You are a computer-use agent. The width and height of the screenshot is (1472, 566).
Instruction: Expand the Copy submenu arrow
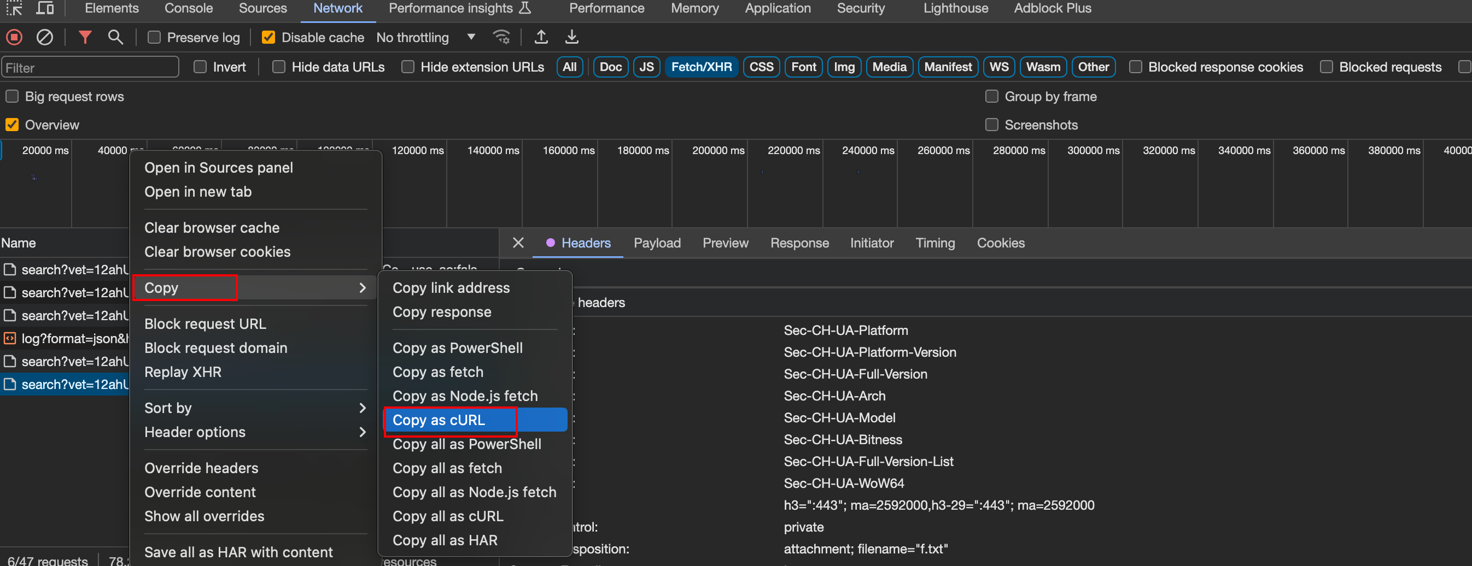pyautogui.click(x=363, y=288)
